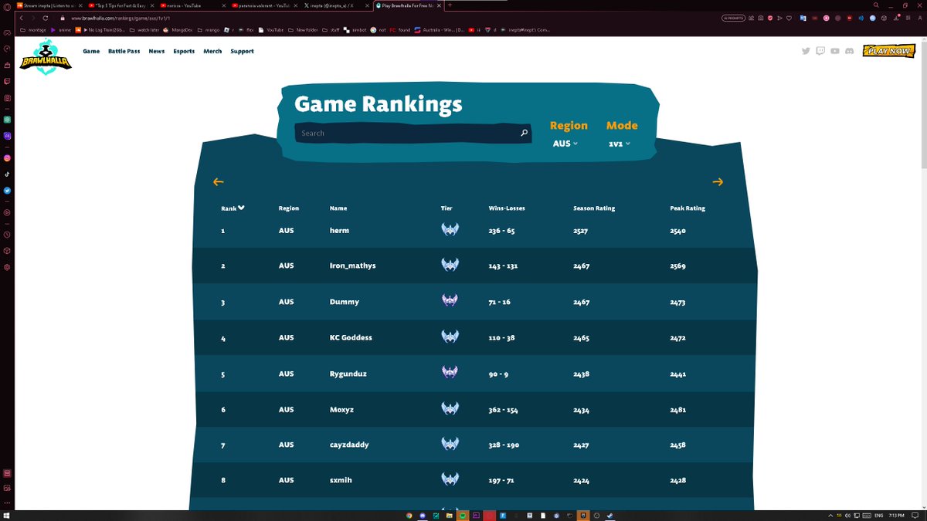The image size is (927, 521).
Task: Open Steam from taskbar
Action: coord(610,515)
